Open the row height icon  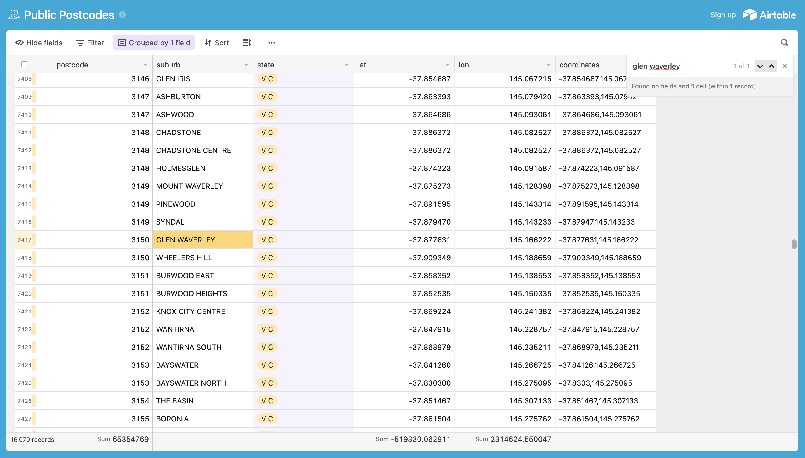247,43
